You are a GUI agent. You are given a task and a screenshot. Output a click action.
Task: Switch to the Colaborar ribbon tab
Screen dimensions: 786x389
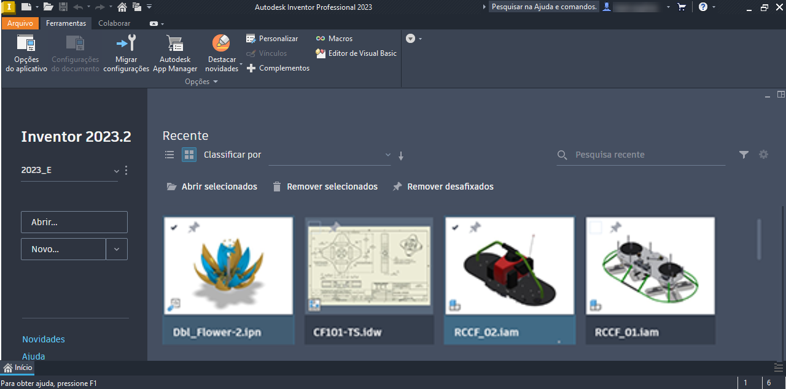(x=114, y=23)
